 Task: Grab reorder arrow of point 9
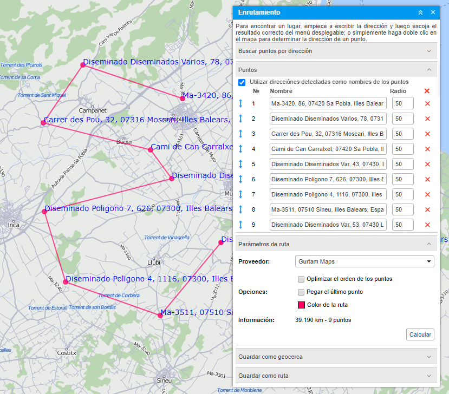pos(240,225)
